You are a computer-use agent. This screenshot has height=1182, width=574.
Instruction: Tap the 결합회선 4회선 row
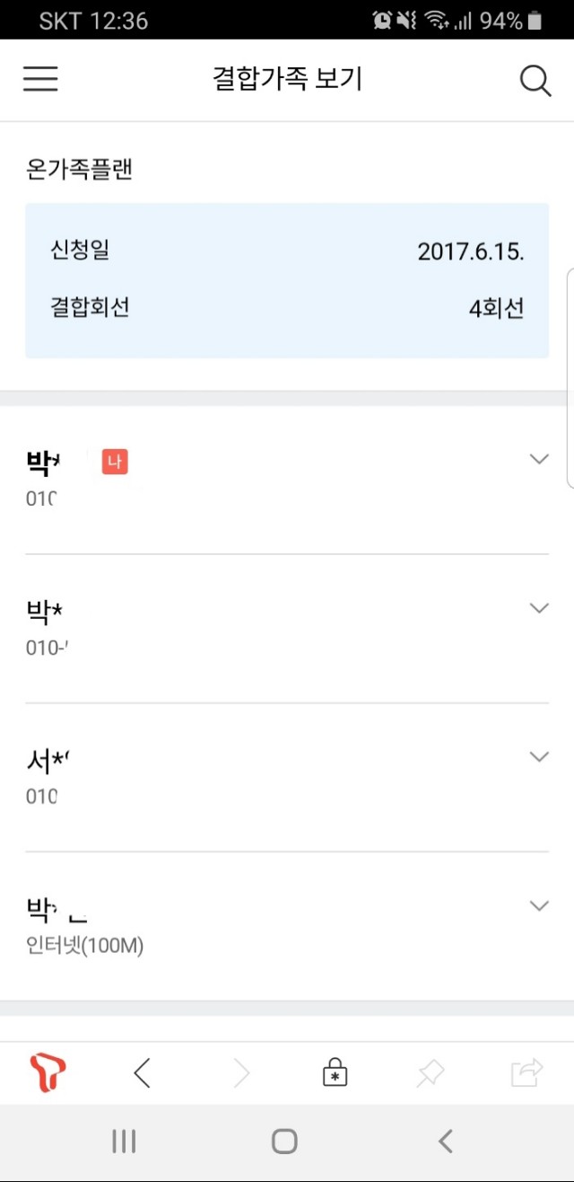tap(287, 308)
